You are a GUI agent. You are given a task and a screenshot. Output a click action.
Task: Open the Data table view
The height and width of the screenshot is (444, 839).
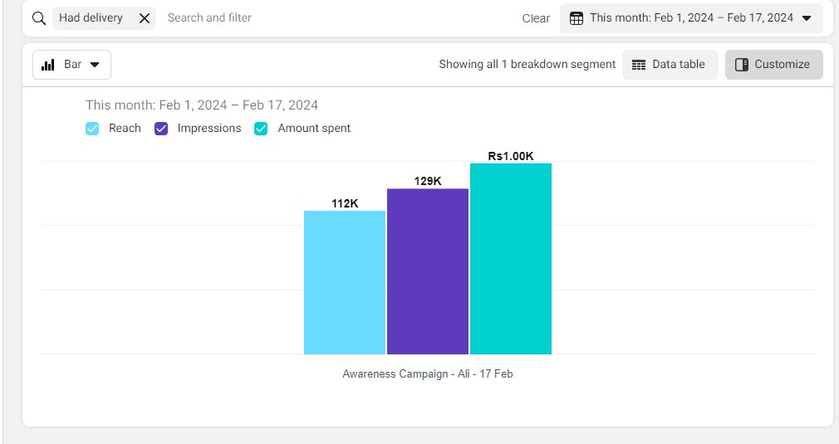[x=670, y=65]
